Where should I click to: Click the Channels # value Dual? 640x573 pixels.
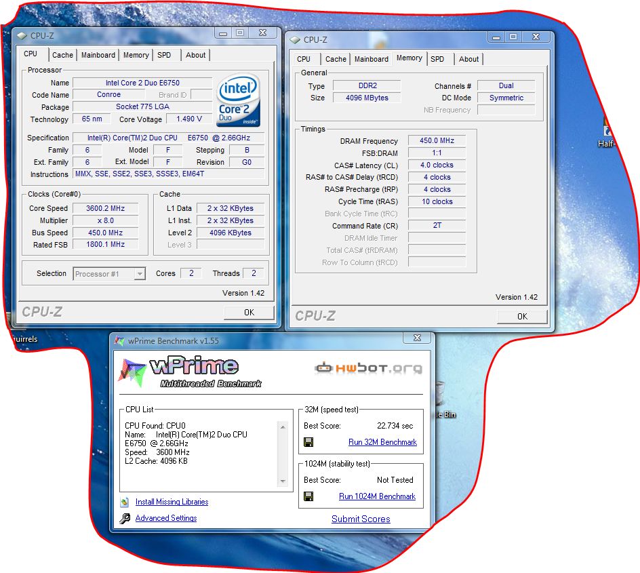506,85
